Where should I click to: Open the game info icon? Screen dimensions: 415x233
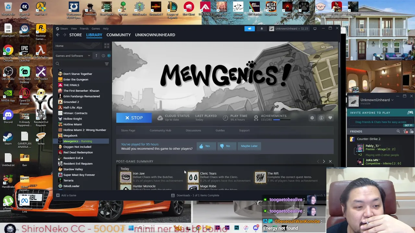(x=321, y=118)
